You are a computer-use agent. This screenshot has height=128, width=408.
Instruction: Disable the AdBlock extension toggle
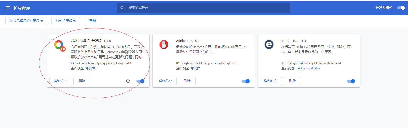[x=246, y=81]
